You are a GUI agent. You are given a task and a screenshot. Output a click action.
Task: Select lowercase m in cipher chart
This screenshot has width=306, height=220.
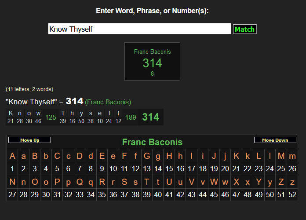pos(292,156)
